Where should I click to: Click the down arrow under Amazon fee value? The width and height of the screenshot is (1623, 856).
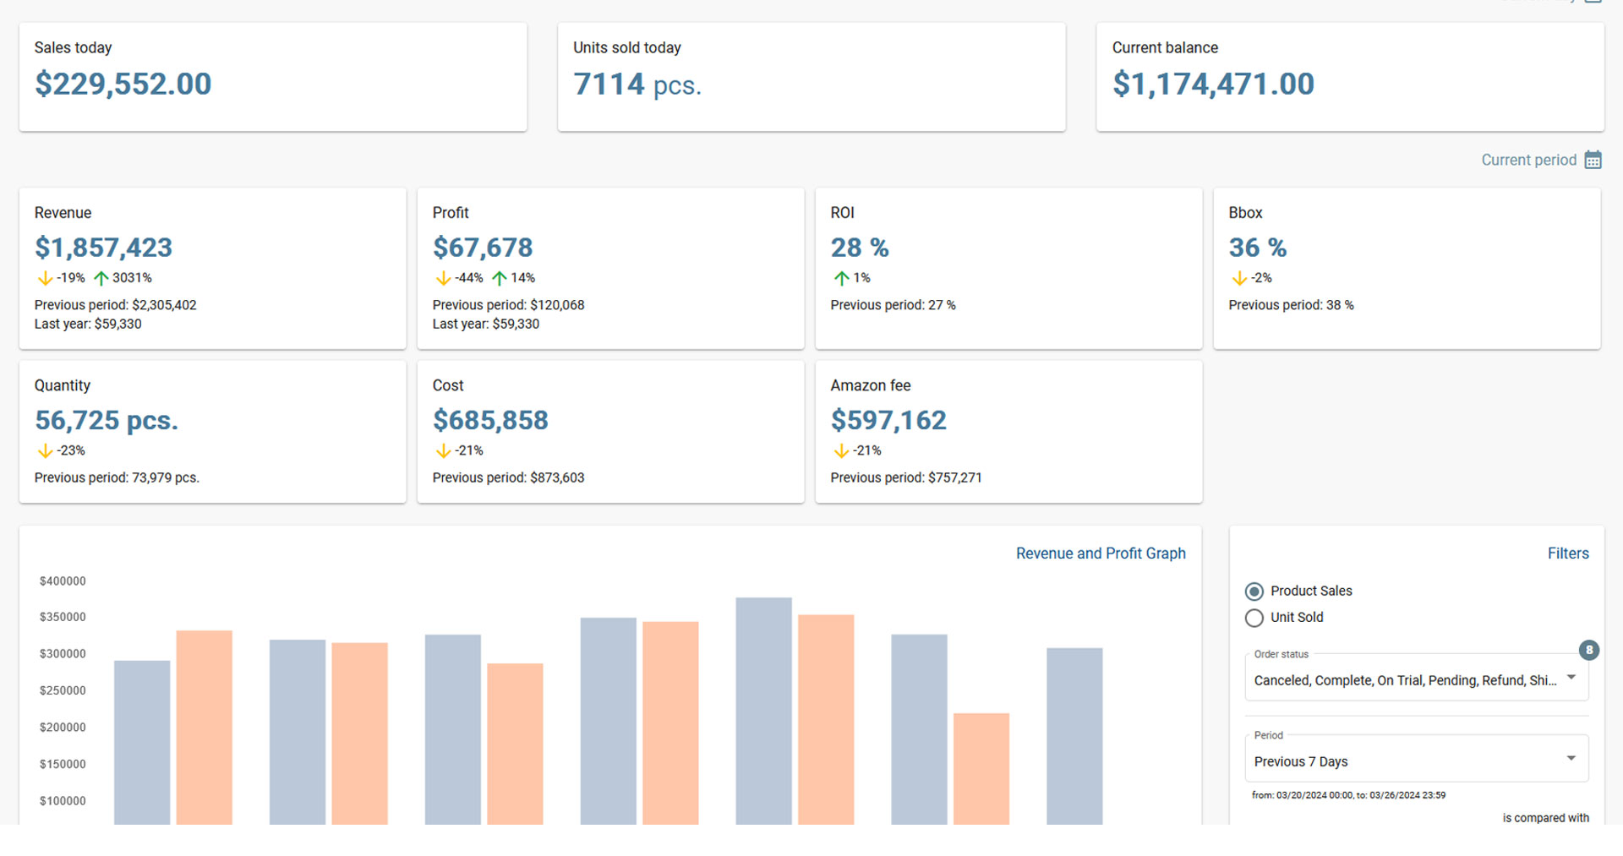click(841, 451)
